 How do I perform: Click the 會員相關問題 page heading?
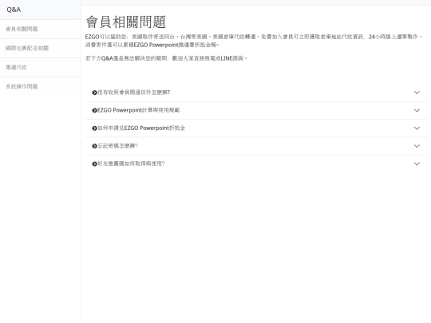126,22
